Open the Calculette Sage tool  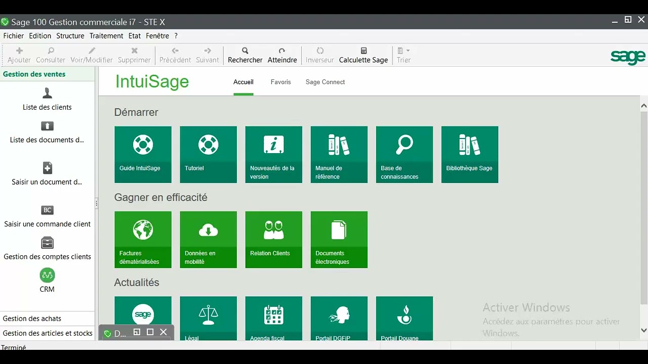click(x=363, y=55)
